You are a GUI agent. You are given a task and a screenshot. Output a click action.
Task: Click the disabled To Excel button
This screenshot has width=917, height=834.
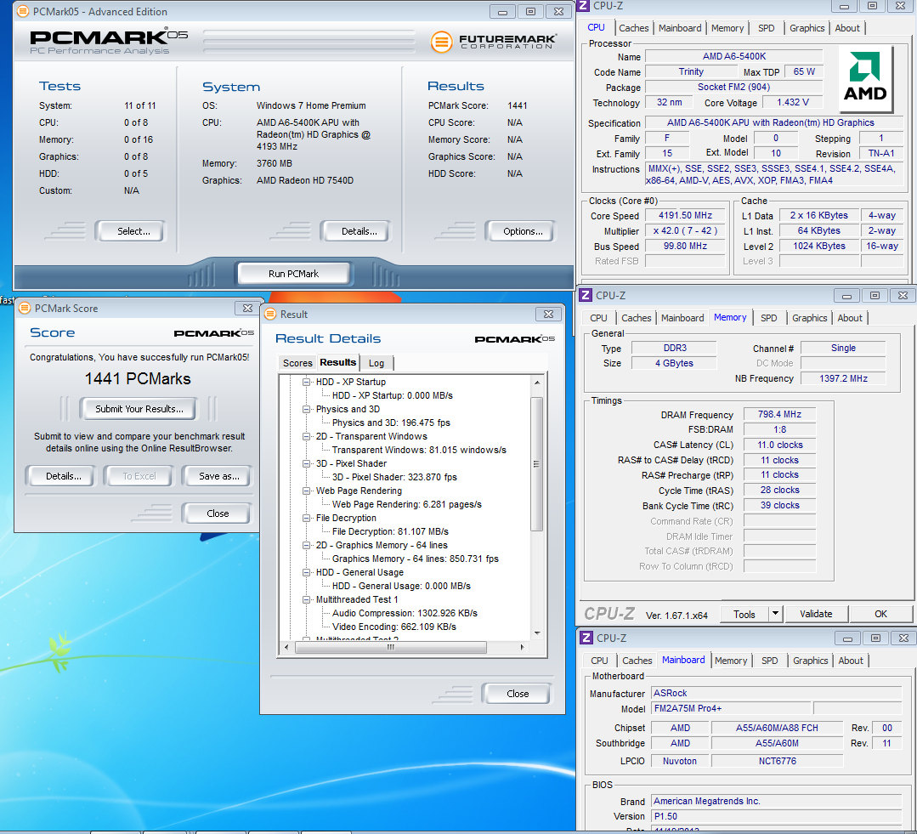[x=139, y=476]
